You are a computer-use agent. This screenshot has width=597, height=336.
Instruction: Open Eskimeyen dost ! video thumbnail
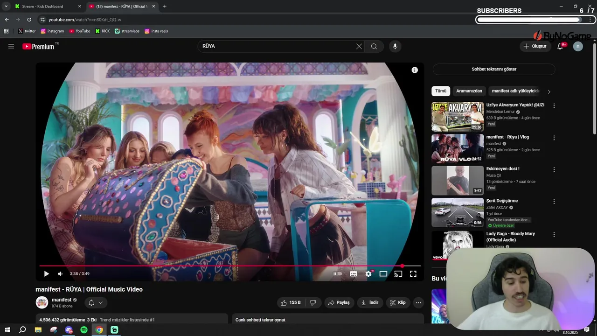point(458,180)
